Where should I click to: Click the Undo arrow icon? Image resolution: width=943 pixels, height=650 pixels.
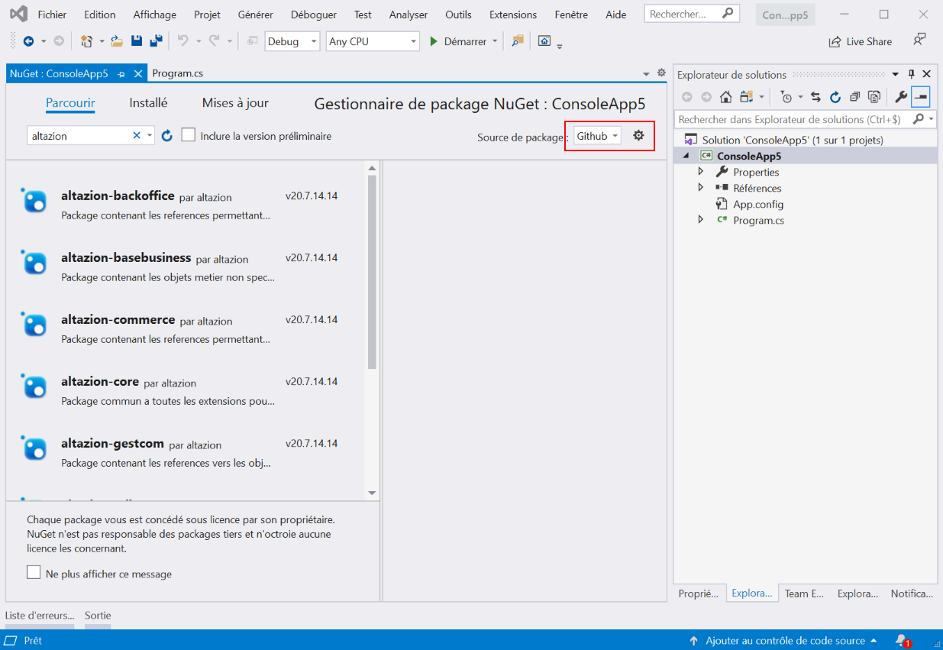(x=182, y=41)
